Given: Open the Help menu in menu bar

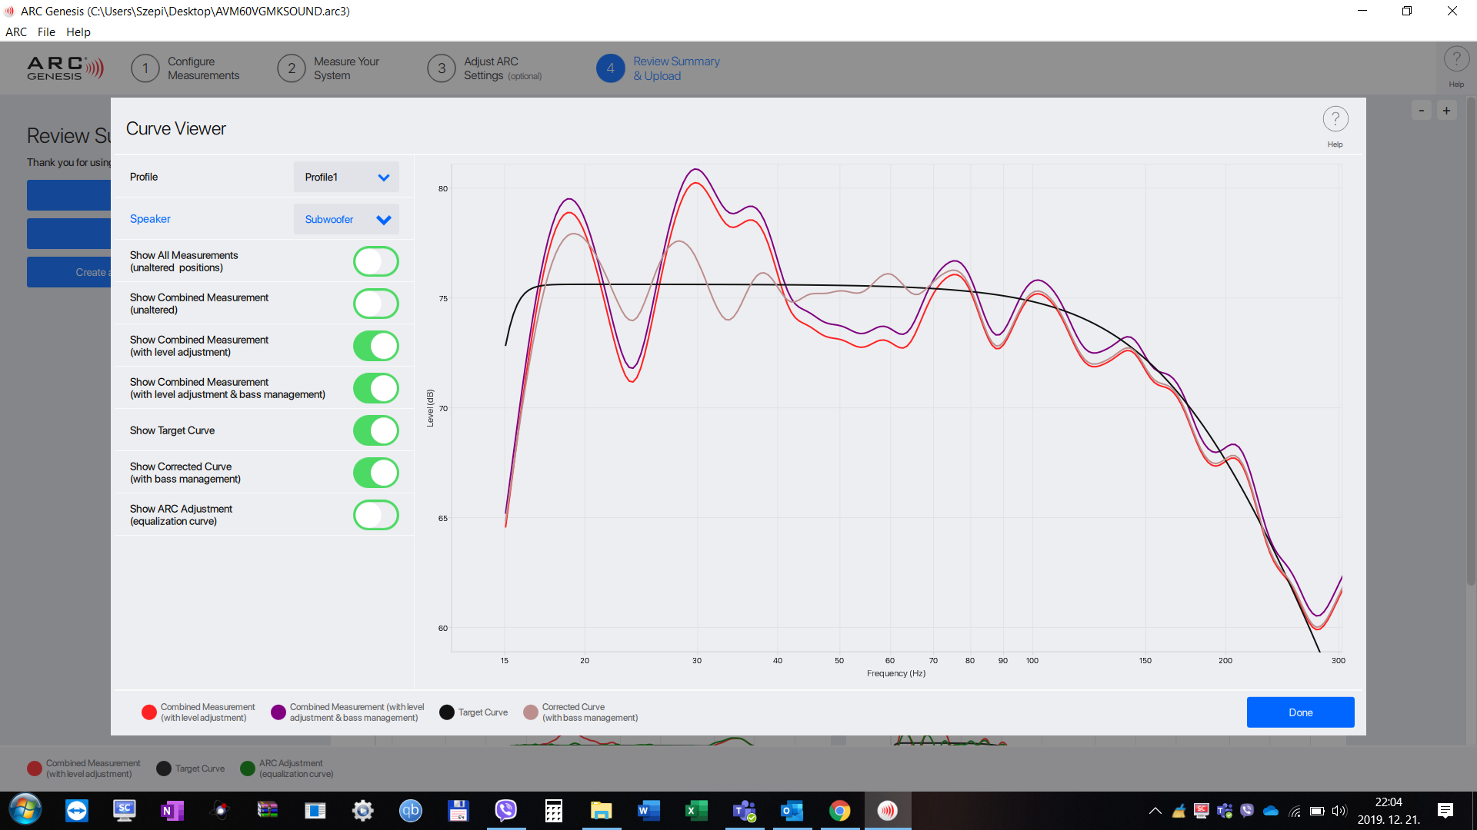Looking at the screenshot, I should pos(78,32).
